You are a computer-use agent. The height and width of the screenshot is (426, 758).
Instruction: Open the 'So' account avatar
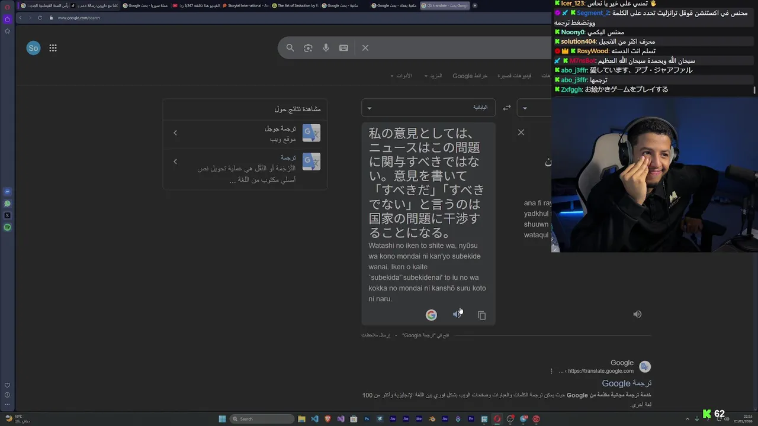[33, 48]
